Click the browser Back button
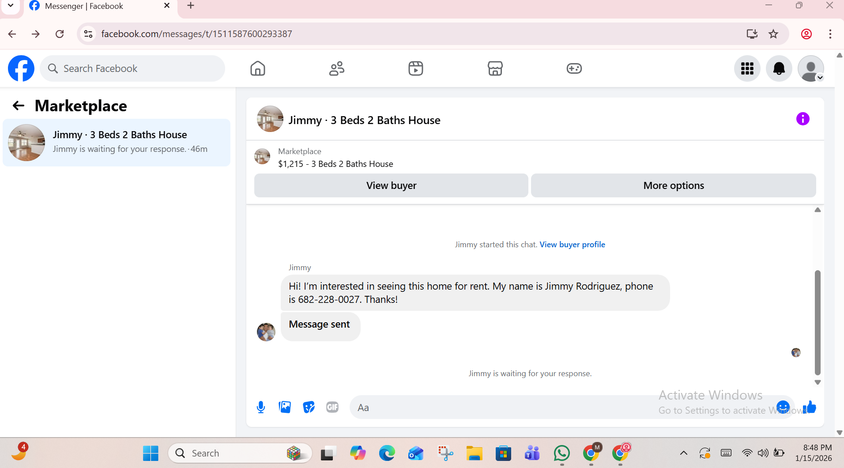The image size is (844, 468). pyautogui.click(x=12, y=34)
